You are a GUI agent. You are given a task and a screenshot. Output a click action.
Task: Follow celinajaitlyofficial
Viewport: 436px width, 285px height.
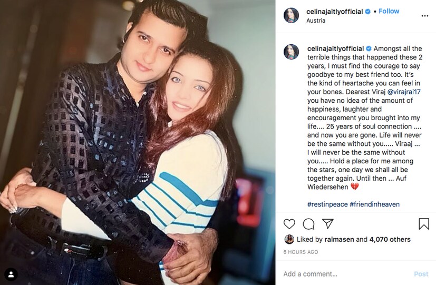tap(389, 12)
